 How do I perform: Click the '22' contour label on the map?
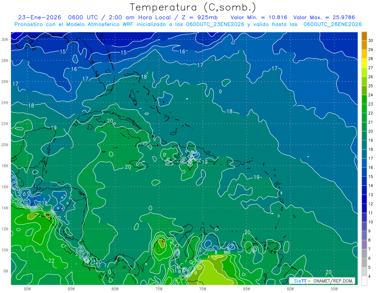pos(51,260)
